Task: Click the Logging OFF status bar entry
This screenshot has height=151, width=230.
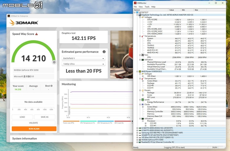Action: pyautogui.click(x=175, y=147)
